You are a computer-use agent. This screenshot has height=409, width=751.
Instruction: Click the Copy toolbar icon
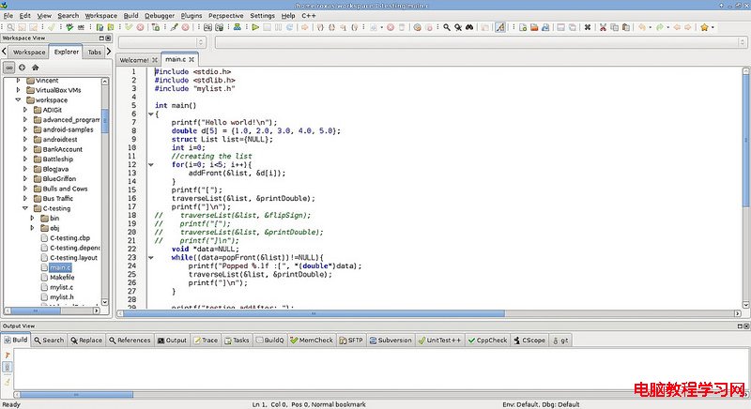(x=614, y=27)
